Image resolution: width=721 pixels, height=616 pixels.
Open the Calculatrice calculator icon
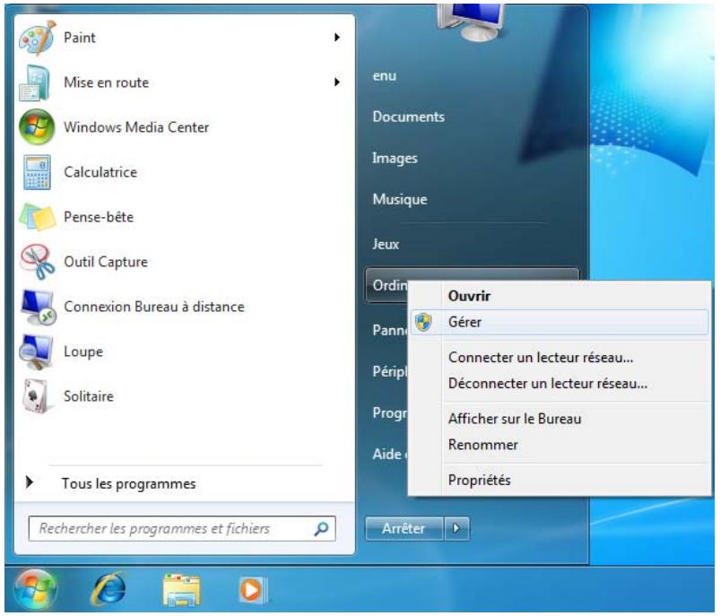click(37, 172)
